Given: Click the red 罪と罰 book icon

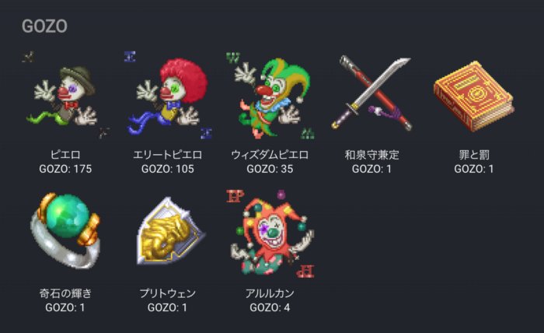Looking at the screenshot, I should (x=474, y=95).
